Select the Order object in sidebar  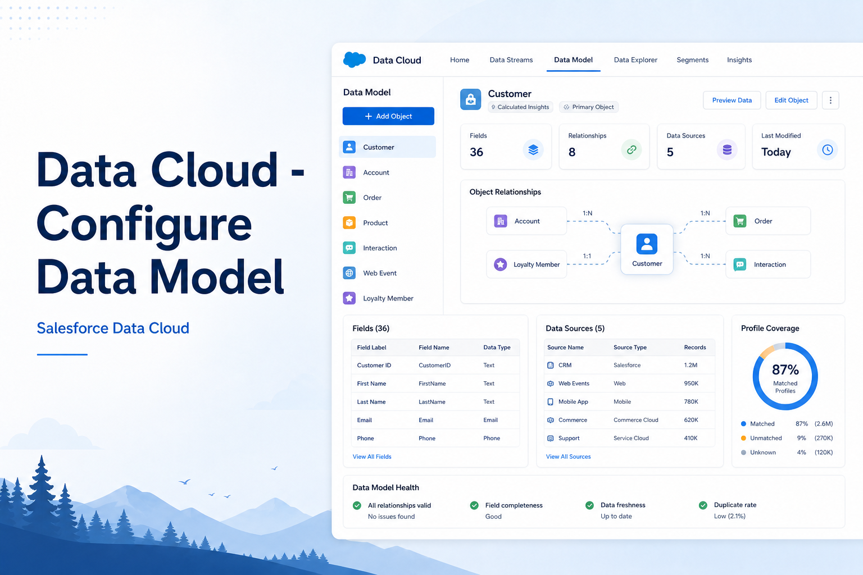(x=387, y=198)
